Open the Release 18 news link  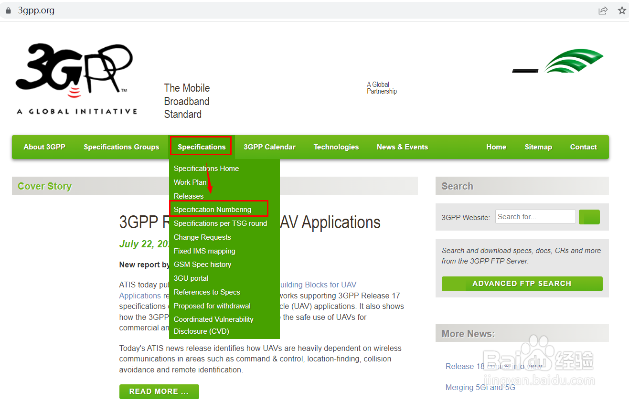494,366
